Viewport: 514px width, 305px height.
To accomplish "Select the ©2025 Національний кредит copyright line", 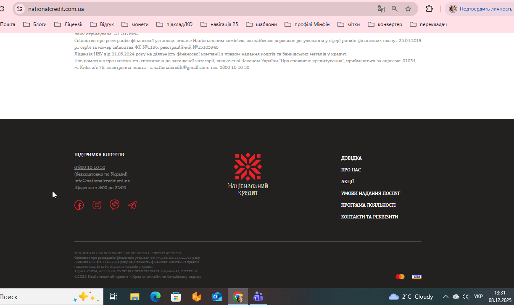I will (138, 276).
